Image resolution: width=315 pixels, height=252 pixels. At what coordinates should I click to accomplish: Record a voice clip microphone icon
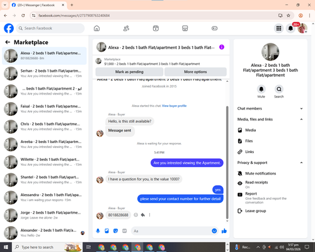click(98, 231)
